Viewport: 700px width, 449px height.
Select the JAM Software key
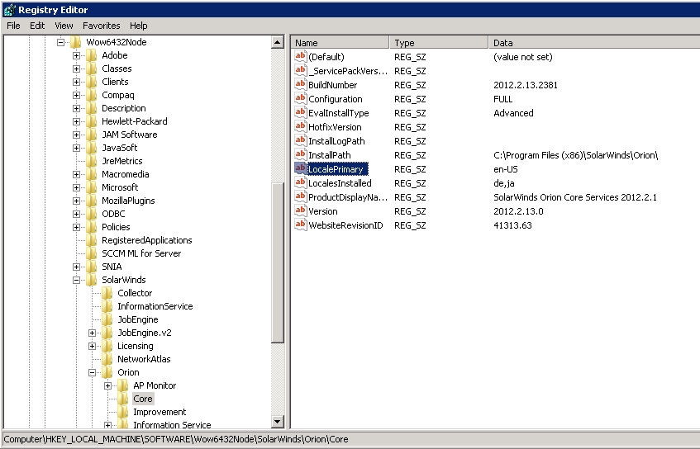click(x=130, y=135)
